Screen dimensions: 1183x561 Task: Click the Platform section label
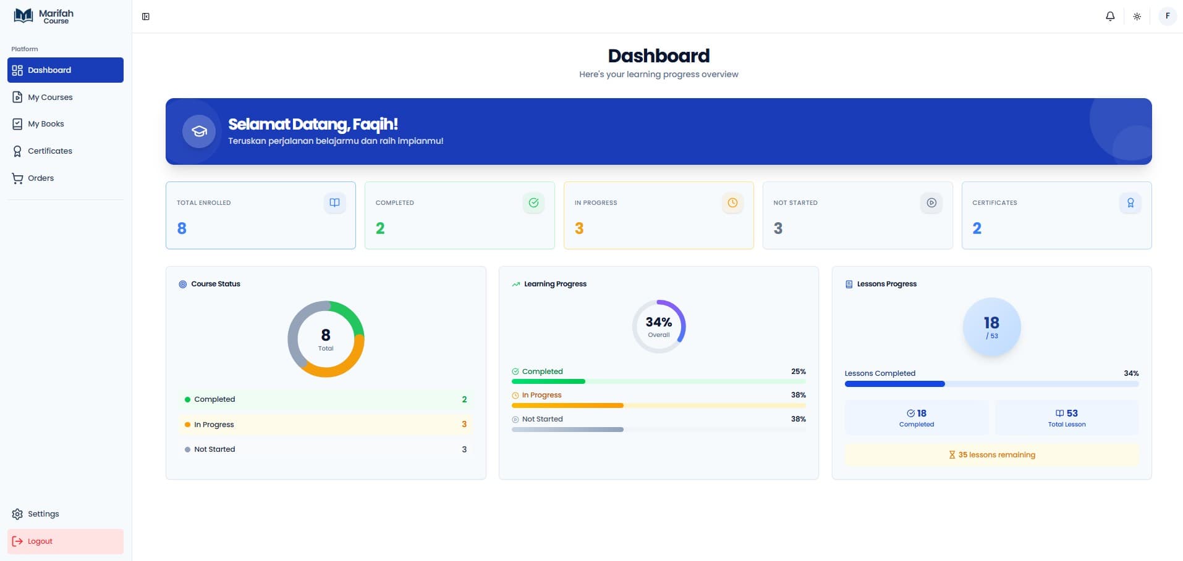[25, 49]
